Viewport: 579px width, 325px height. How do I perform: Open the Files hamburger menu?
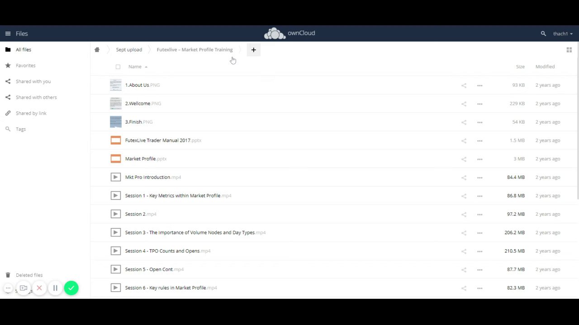coord(8,33)
